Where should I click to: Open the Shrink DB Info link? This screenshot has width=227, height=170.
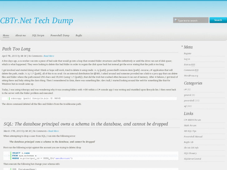(x=191, y=148)
